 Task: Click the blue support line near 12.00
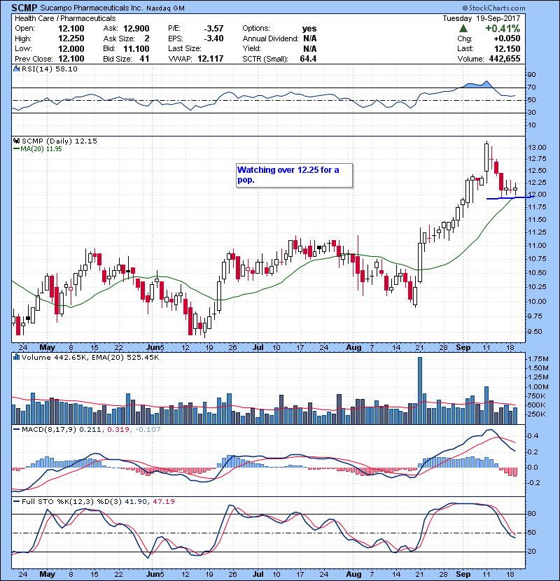pos(509,198)
